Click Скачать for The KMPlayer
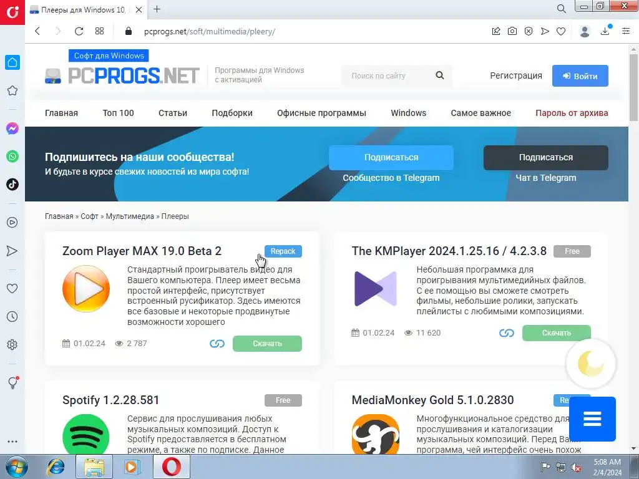Image resolution: width=639 pixels, height=479 pixels. [557, 333]
